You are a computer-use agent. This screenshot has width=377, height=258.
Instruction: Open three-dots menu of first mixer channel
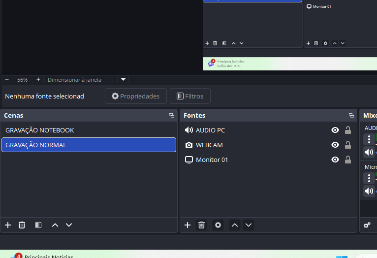369,139
